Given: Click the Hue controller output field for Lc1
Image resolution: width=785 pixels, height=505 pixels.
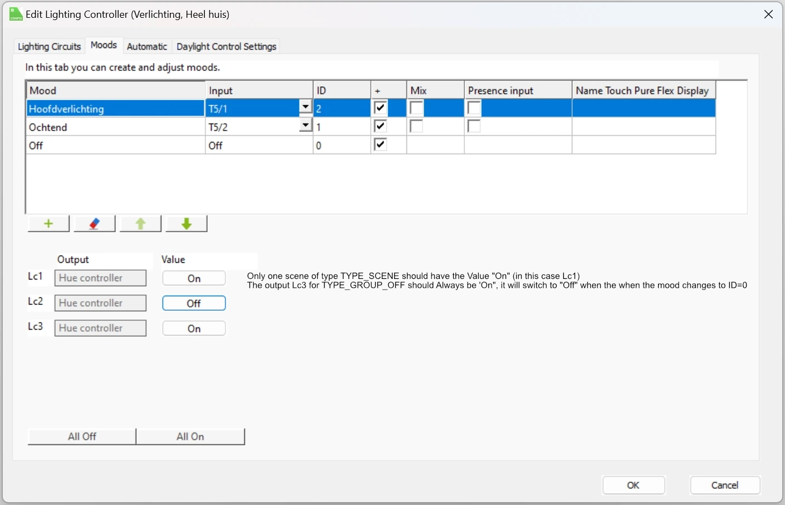Looking at the screenshot, I should coord(100,278).
